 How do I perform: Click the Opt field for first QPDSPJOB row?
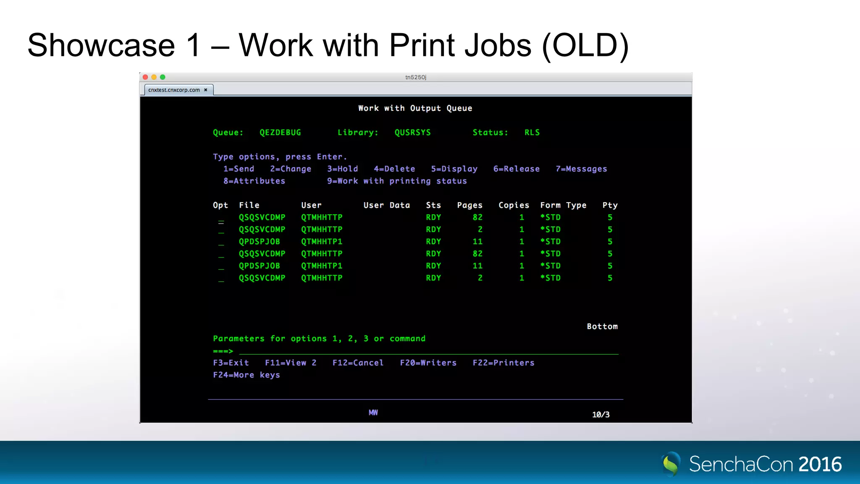(221, 242)
